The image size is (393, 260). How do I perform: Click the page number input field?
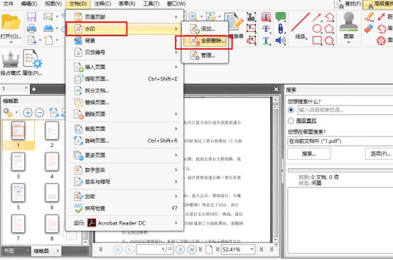click(x=155, y=249)
